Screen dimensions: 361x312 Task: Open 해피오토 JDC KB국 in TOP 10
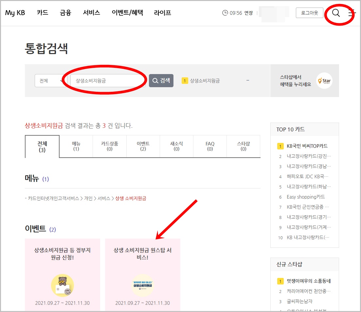click(x=308, y=176)
